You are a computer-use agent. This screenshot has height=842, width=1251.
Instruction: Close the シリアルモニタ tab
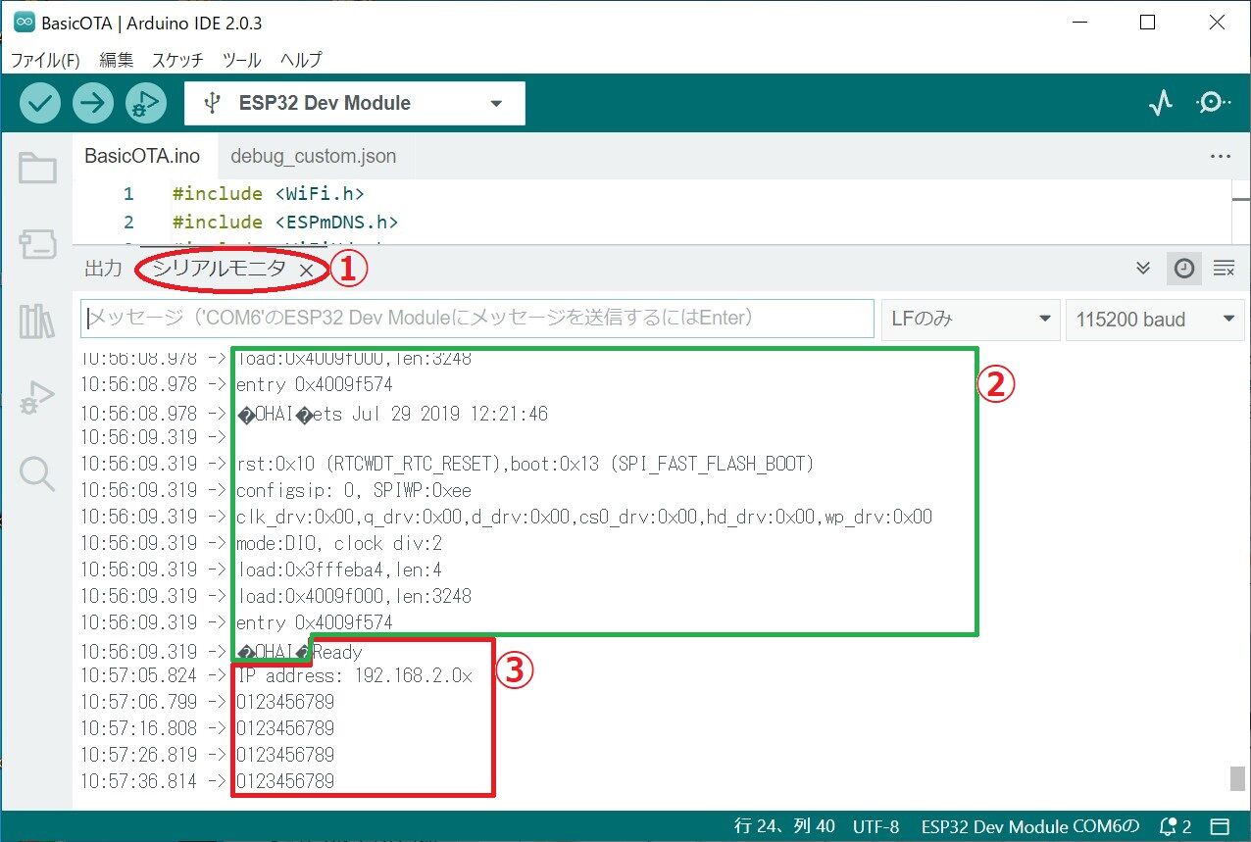(x=305, y=268)
